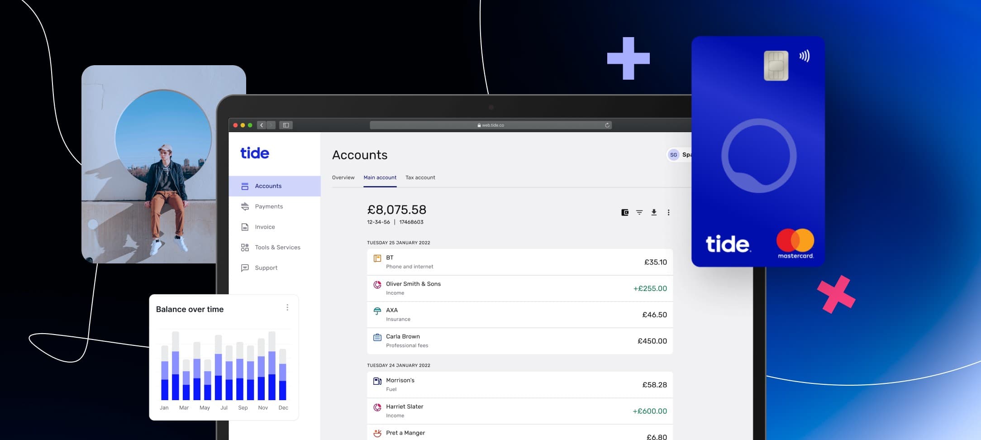This screenshot has height=440, width=981.
Task: Click the Accounts card icon in sidebar
Action: pyautogui.click(x=245, y=186)
